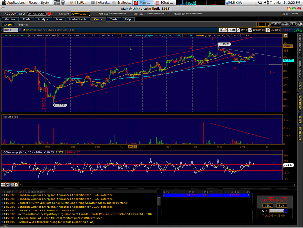The height and width of the screenshot is (228, 303).
Task: Click the red alert notification icon
Action: click(x=49, y=14)
